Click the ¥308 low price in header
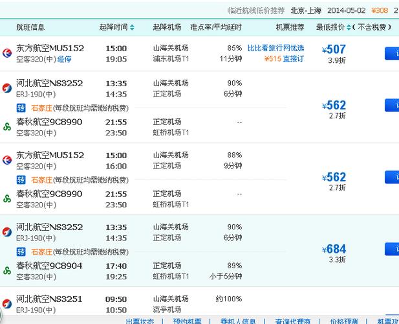This screenshot has height=324, width=399. [x=380, y=10]
